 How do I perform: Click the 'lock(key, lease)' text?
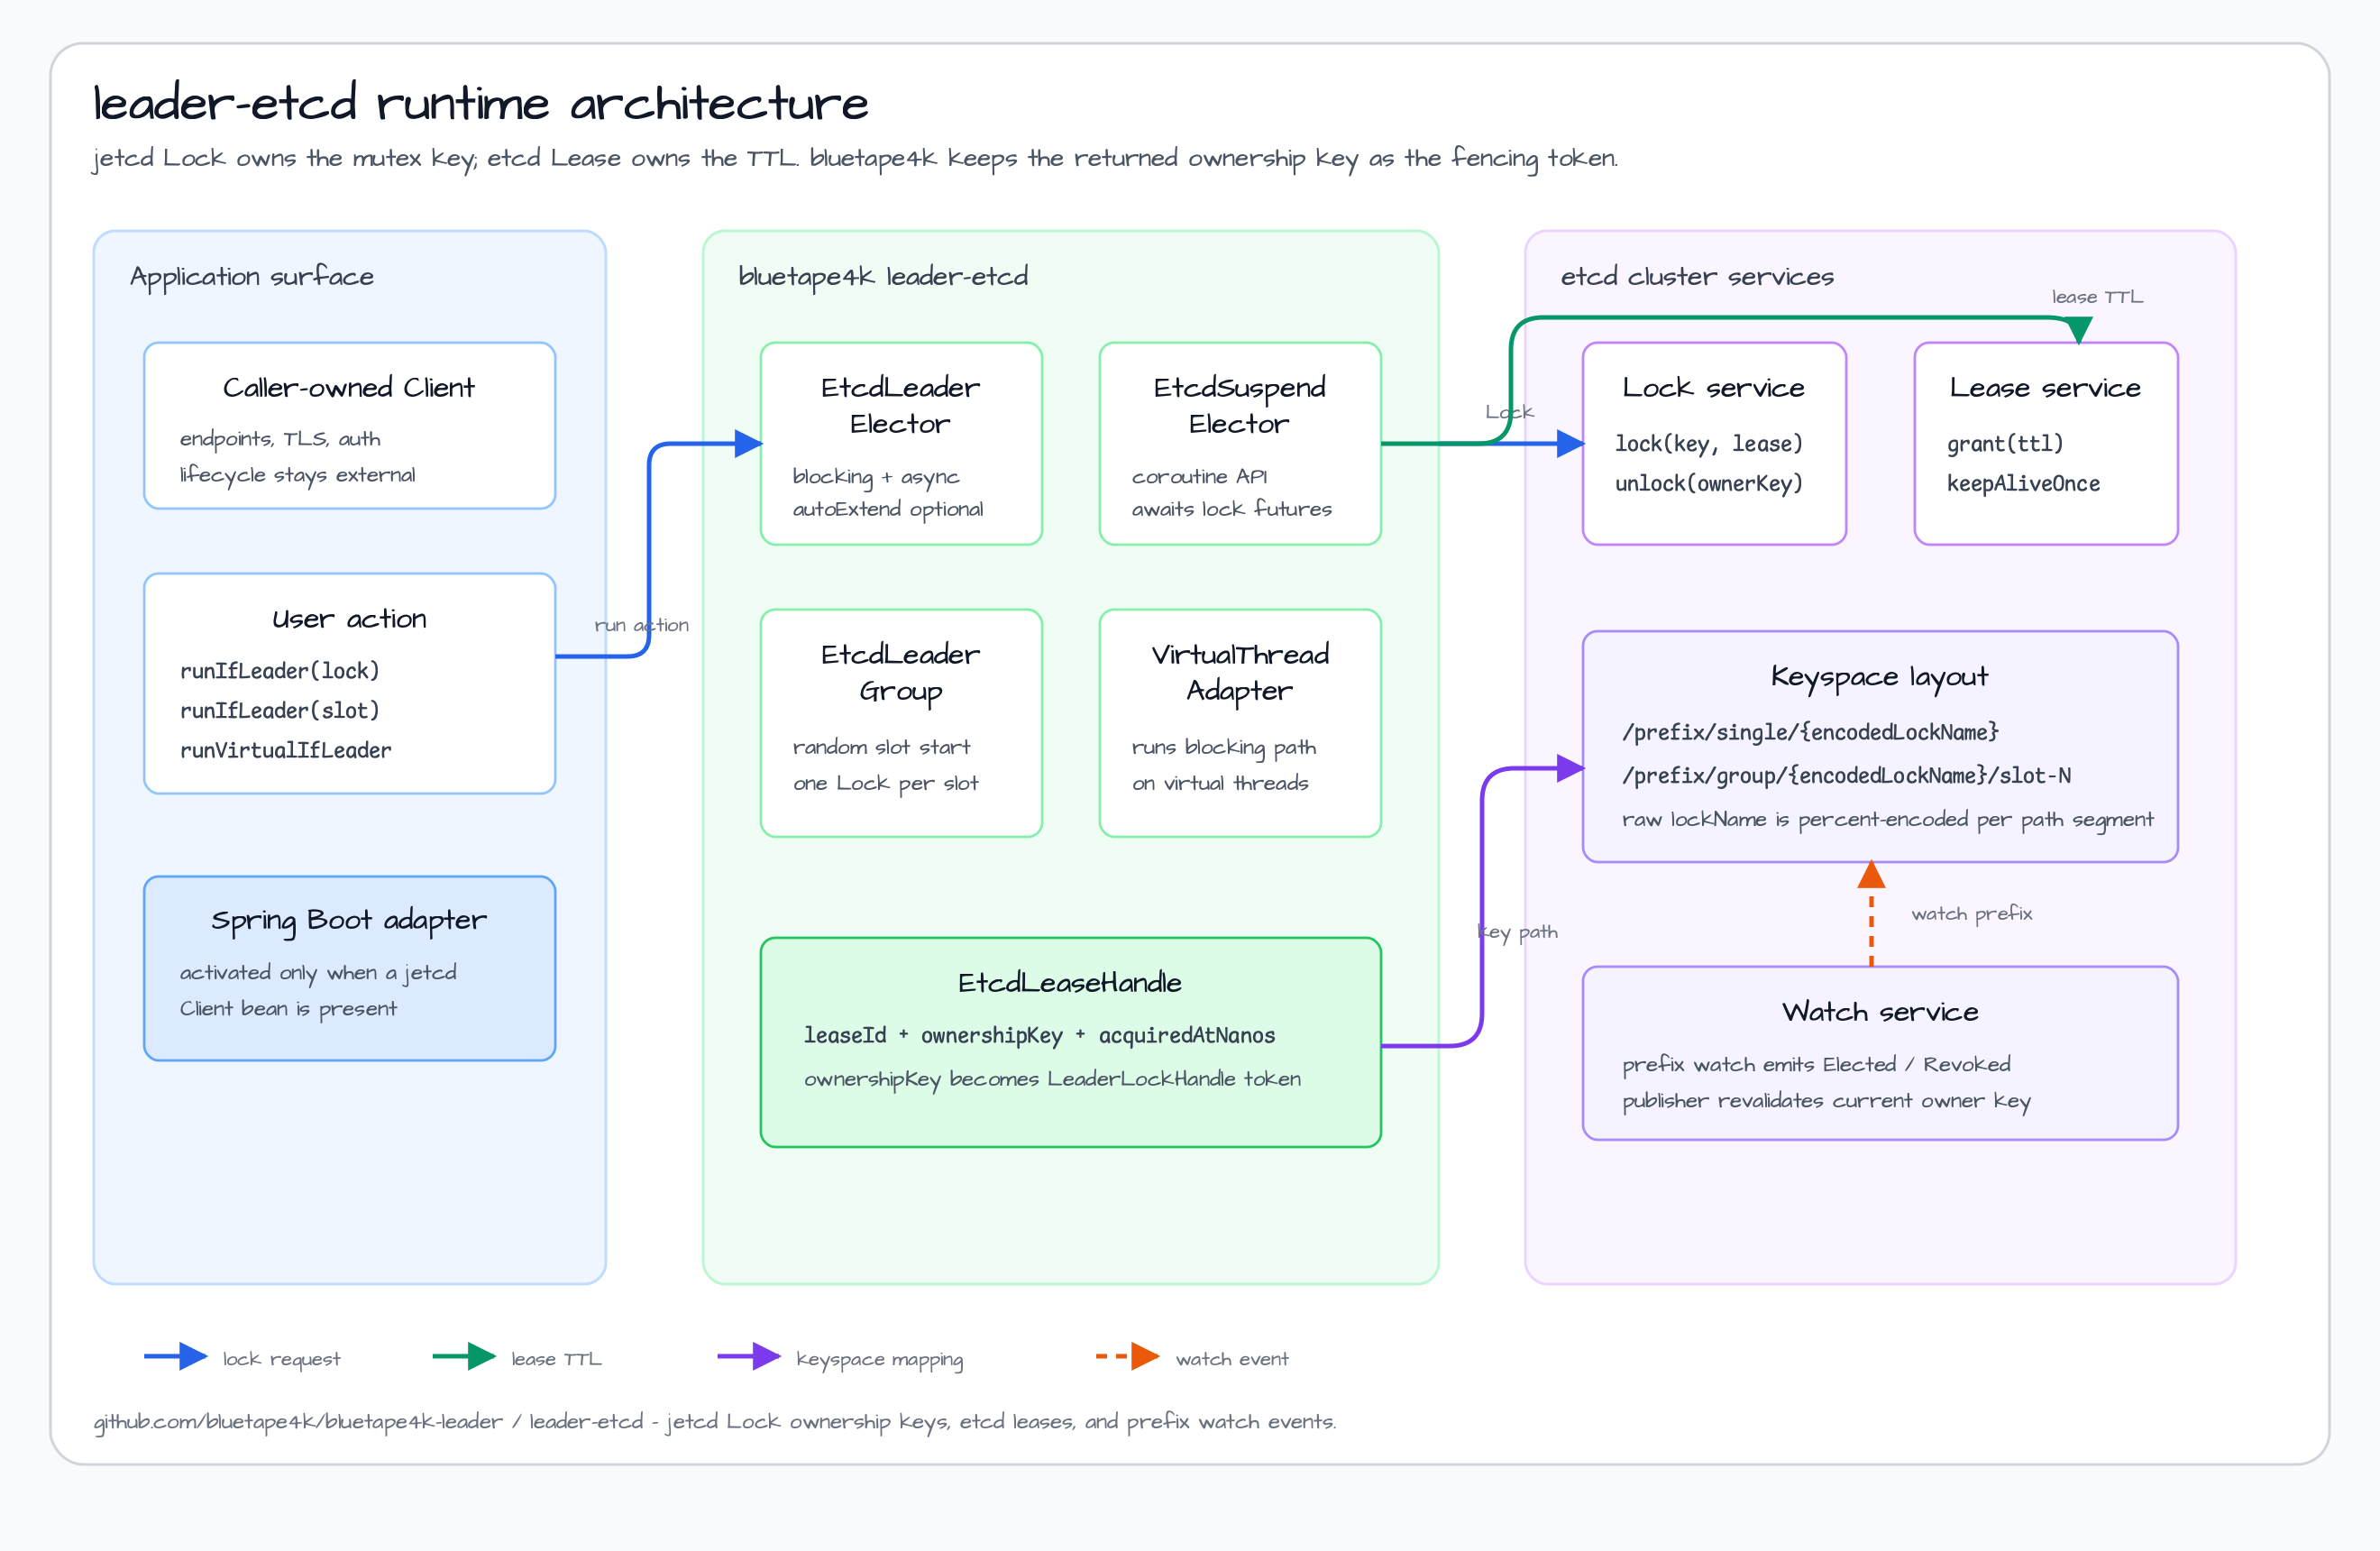tap(1709, 443)
